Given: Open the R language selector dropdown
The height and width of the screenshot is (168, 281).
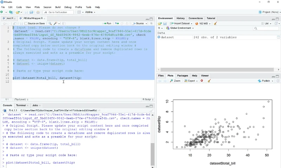Looking at the screenshot, I should tap(160, 28).
